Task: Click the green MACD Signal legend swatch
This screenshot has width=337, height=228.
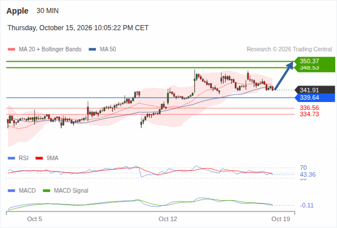Action: click(x=46, y=191)
